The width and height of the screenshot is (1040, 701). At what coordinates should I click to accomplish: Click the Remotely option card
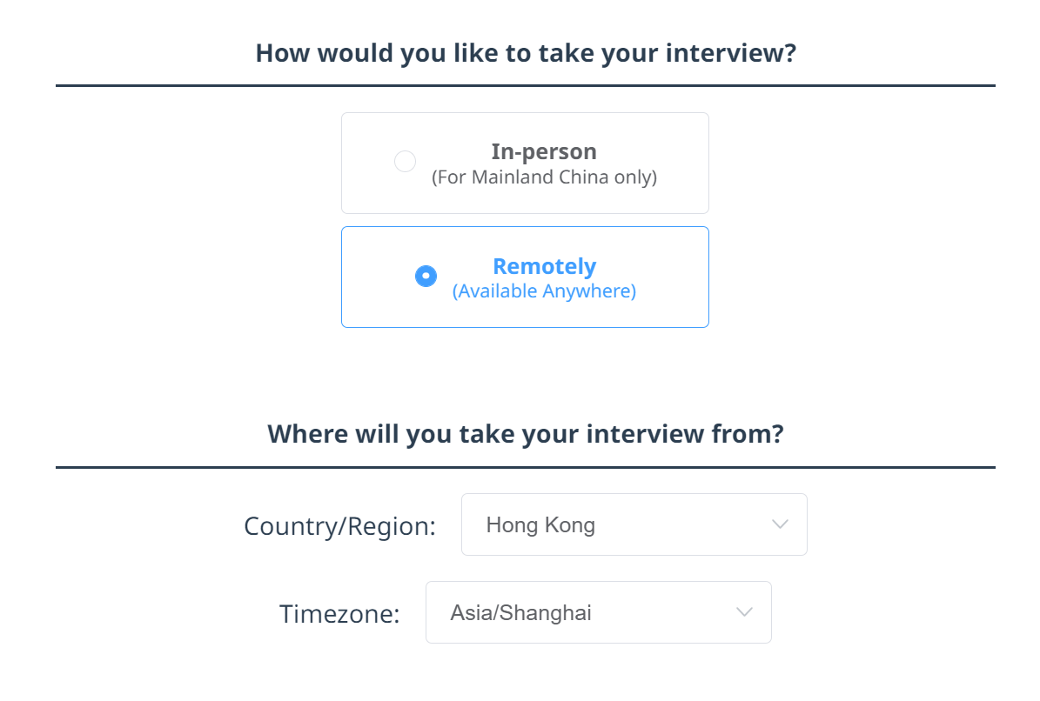point(525,277)
